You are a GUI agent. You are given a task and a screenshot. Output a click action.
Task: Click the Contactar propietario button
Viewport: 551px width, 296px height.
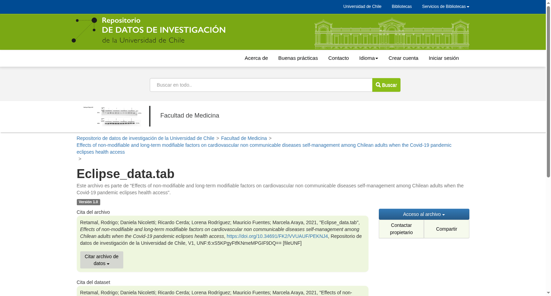pyautogui.click(x=401, y=229)
